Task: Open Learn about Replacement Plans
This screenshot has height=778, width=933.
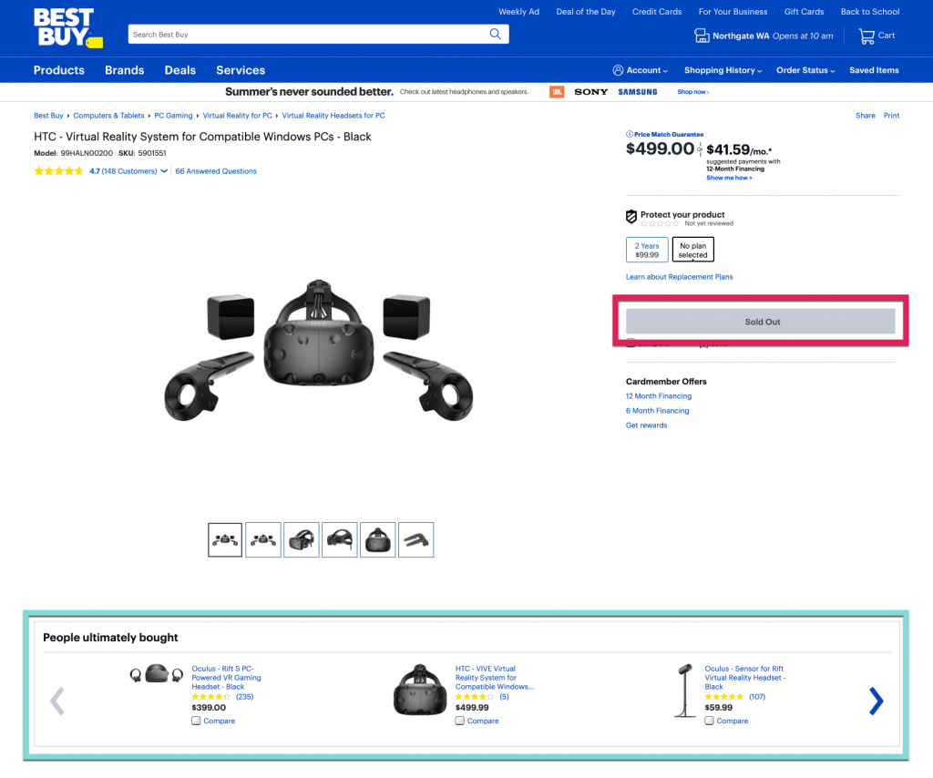Action: click(679, 277)
